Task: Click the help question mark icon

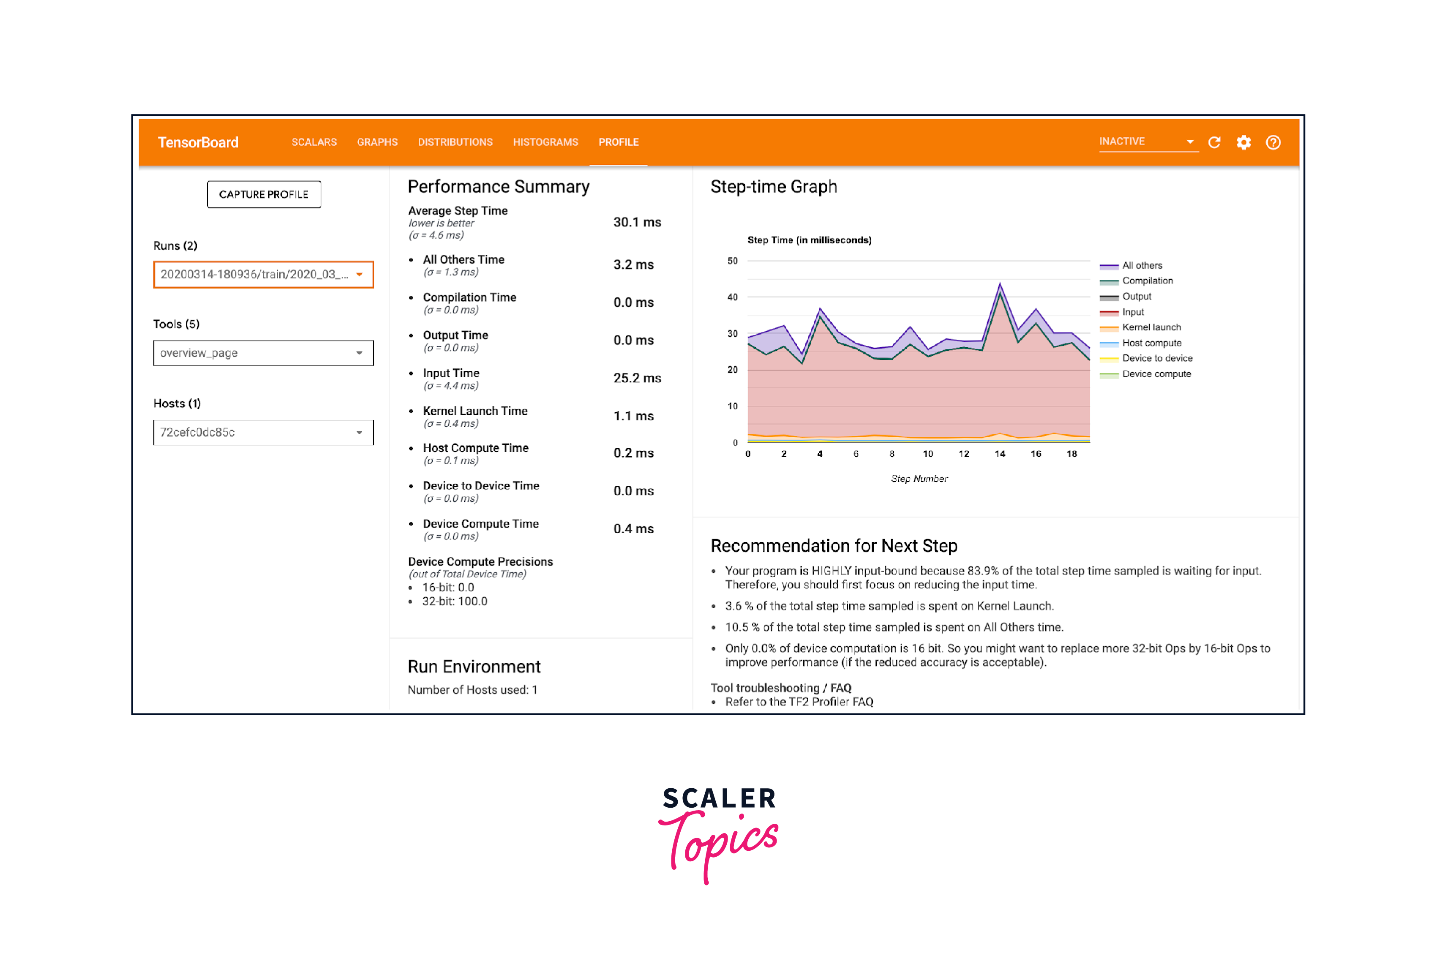Action: click(x=1273, y=142)
